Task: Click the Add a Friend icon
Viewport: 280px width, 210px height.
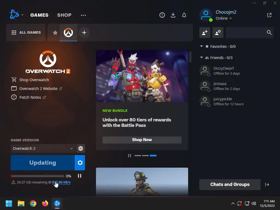Action: tap(205, 33)
